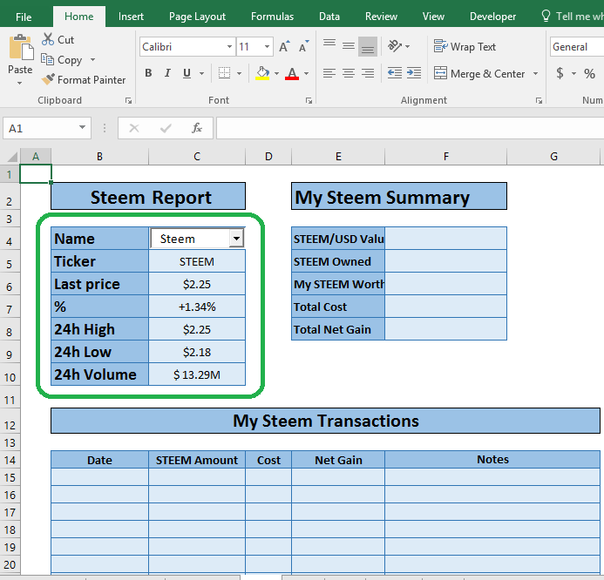The width and height of the screenshot is (604, 580).
Task: Select the Total Net Gain label cell
Action: pos(338,329)
